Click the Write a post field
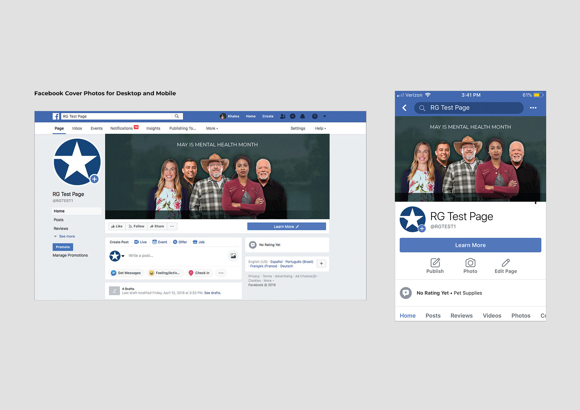The height and width of the screenshot is (410, 580). [141, 256]
